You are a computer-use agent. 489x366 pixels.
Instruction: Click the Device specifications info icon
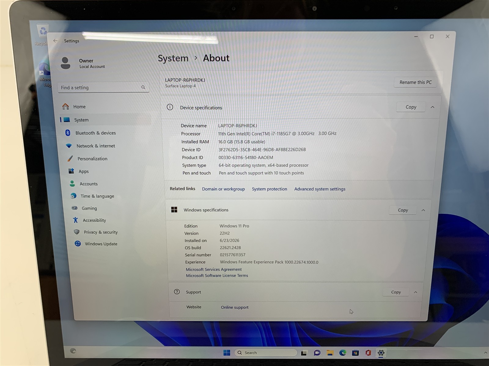pyautogui.click(x=170, y=107)
